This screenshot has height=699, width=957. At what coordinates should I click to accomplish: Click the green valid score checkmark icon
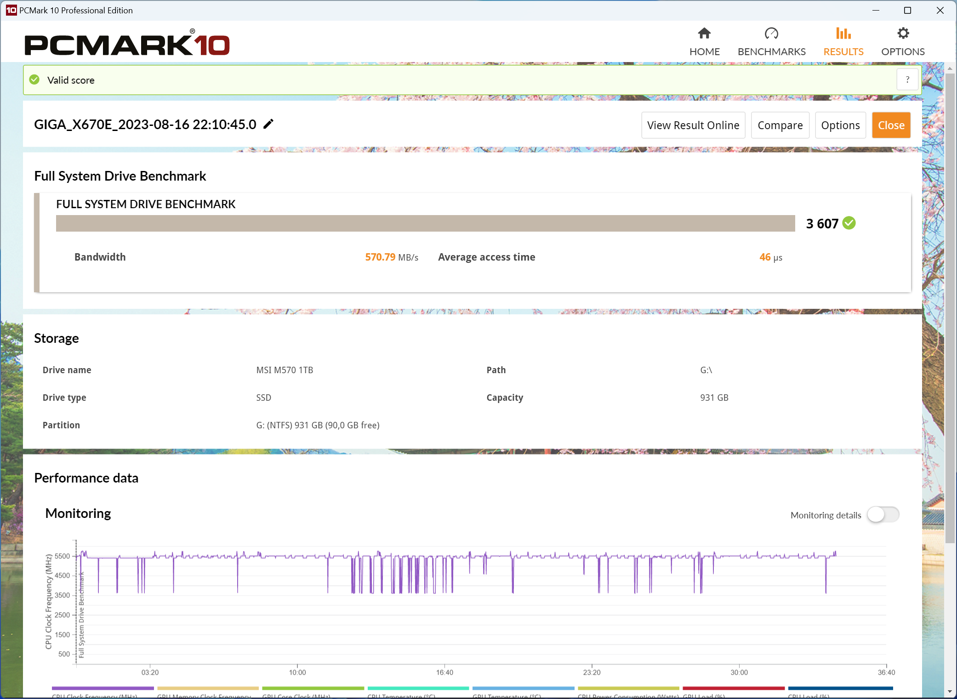(34, 80)
